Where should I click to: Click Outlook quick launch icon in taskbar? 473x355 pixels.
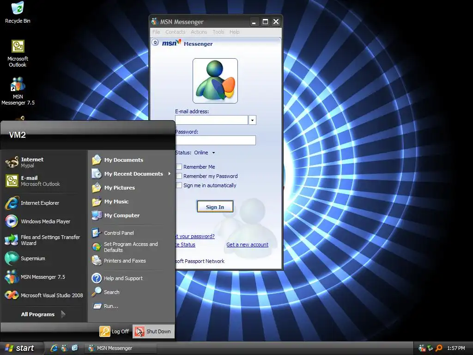(x=75, y=348)
